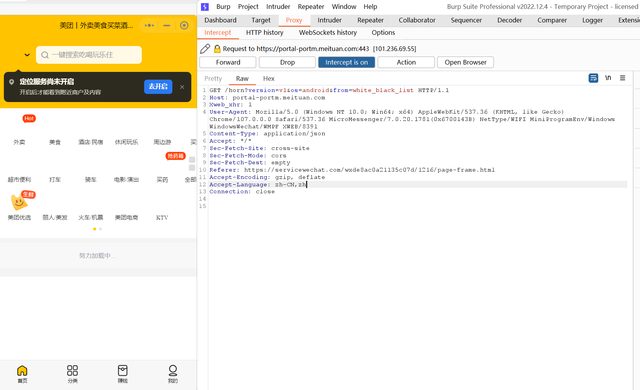This screenshot has height=390, width=640.
Task: Click the search magnifier icon
Action: coord(45,55)
